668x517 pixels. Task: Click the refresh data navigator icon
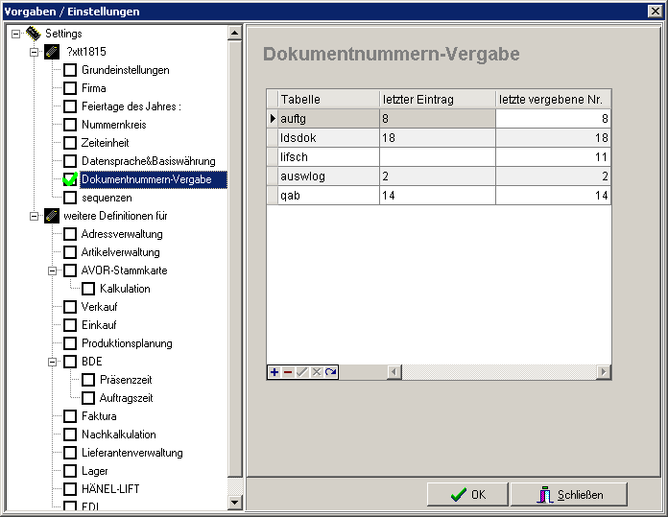pyautogui.click(x=331, y=371)
